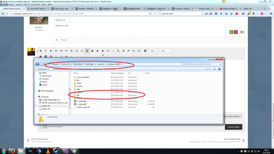Undo the last edit in the editor
This screenshot has width=274, height=154.
pyautogui.click(x=66, y=57)
